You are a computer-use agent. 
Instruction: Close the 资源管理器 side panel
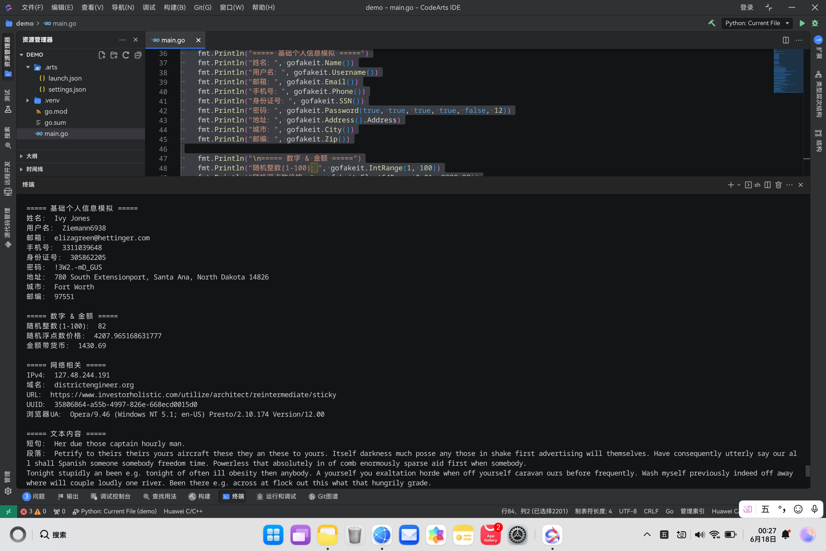click(136, 40)
